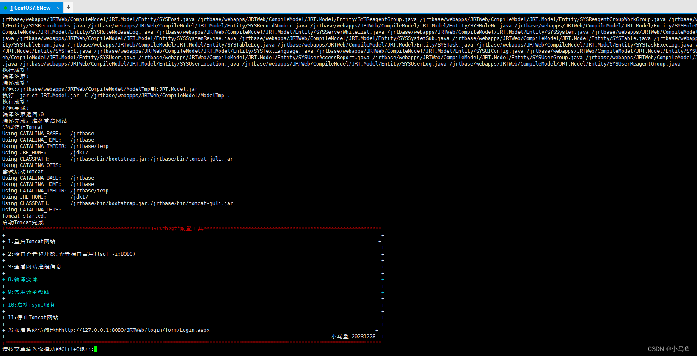This screenshot has height=356, width=697.
Task: Click the 启动Tomcat完成 output line
Action: (23, 222)
